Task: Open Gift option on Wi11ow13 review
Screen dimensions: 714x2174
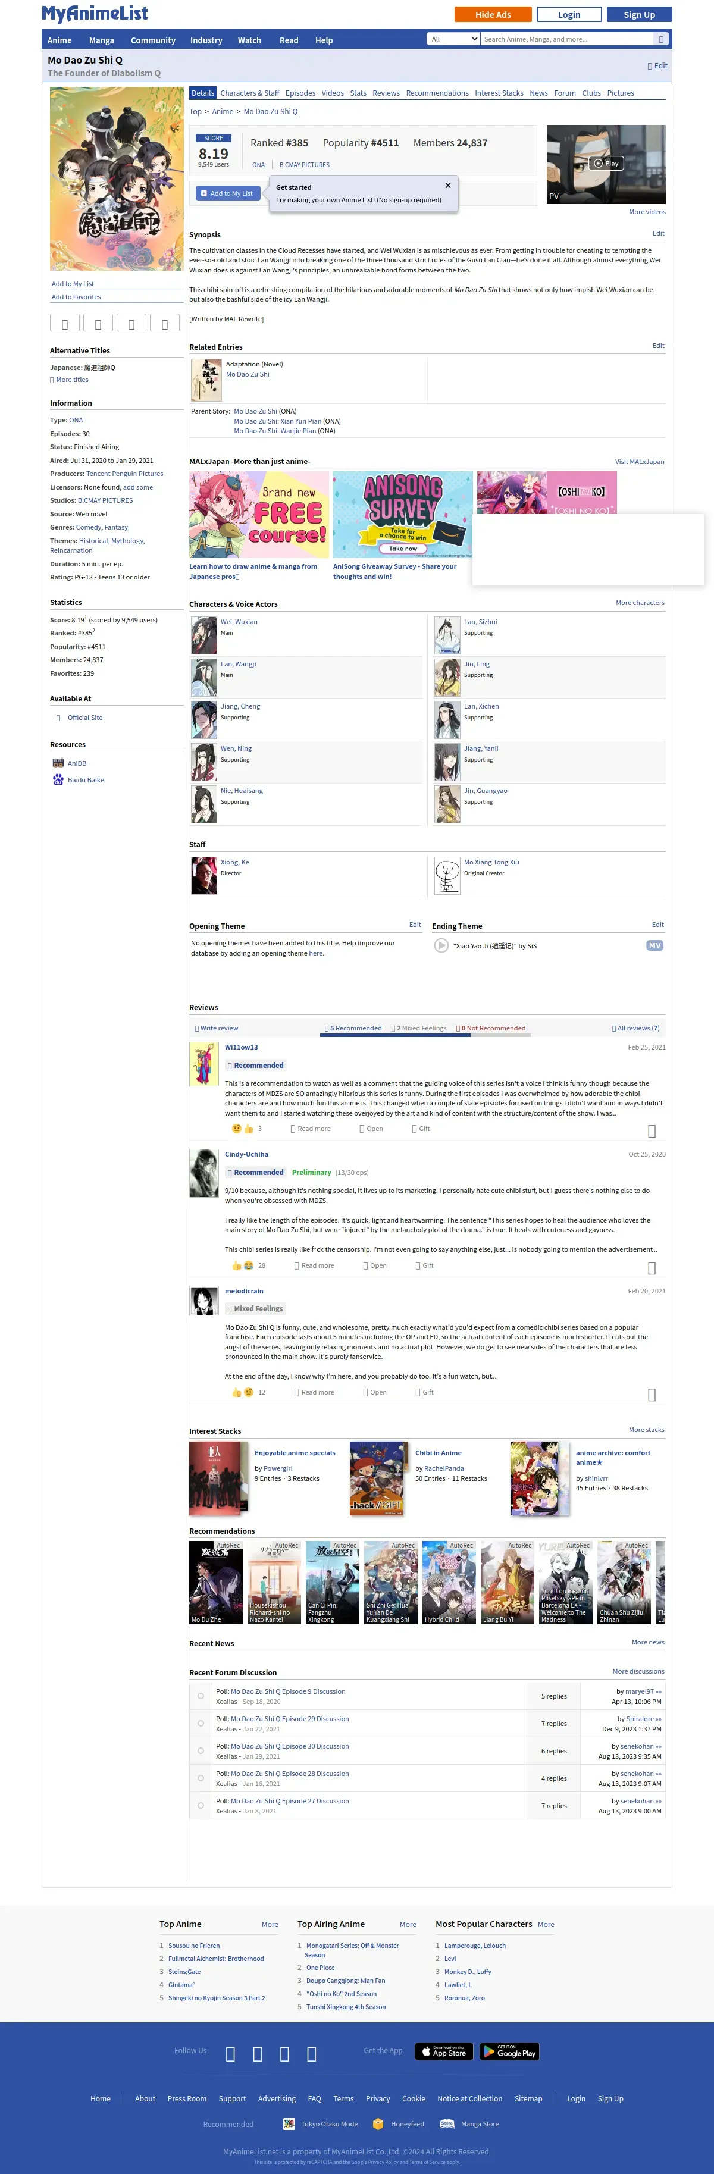Action: [420, 1129]
